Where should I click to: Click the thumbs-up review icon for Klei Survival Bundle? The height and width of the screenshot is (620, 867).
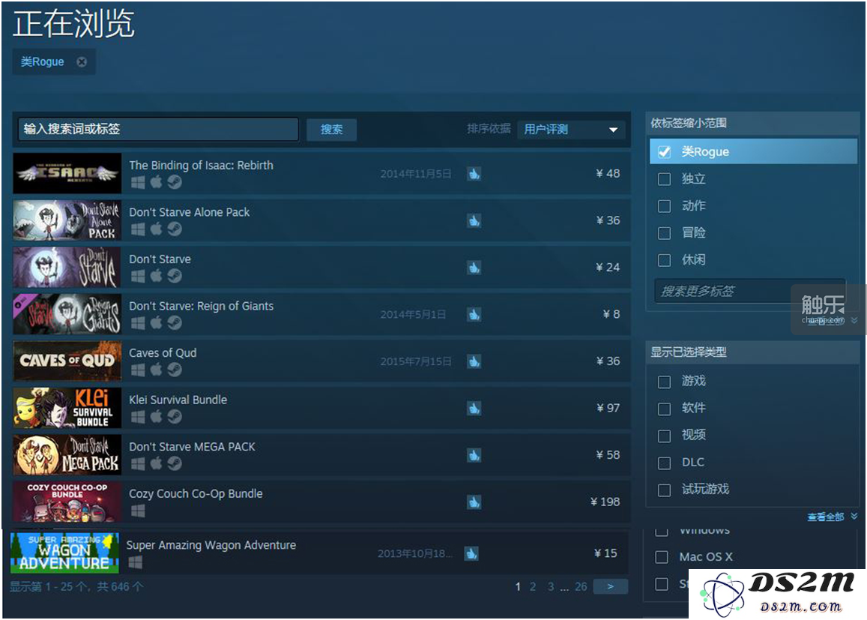(x=474, y=409)
